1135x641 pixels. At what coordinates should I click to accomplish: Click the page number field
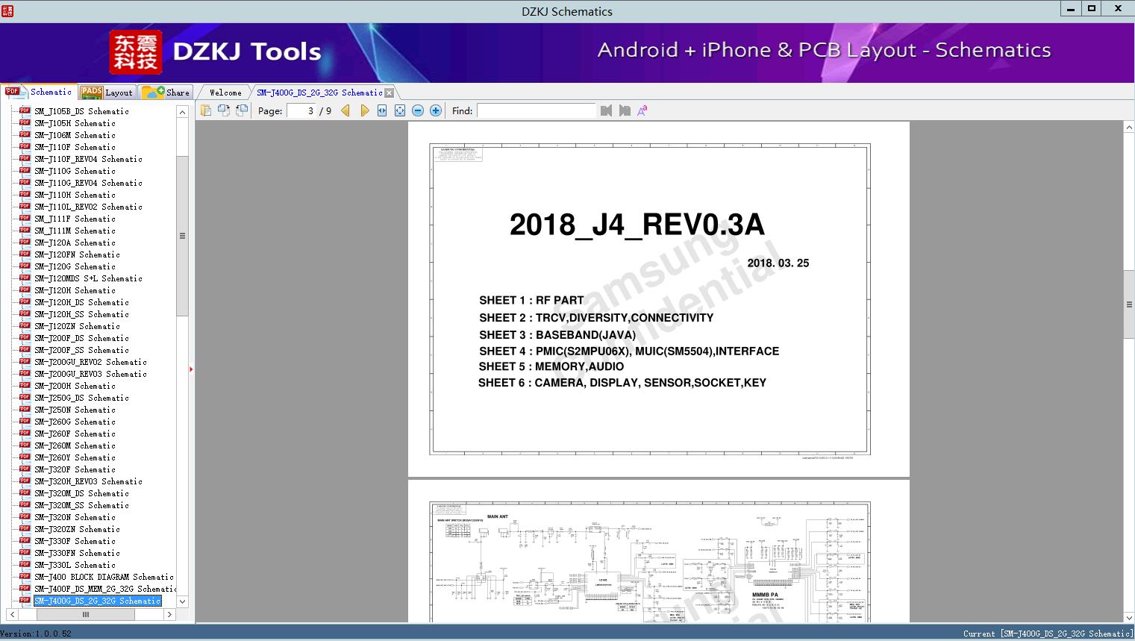(302, 110)
